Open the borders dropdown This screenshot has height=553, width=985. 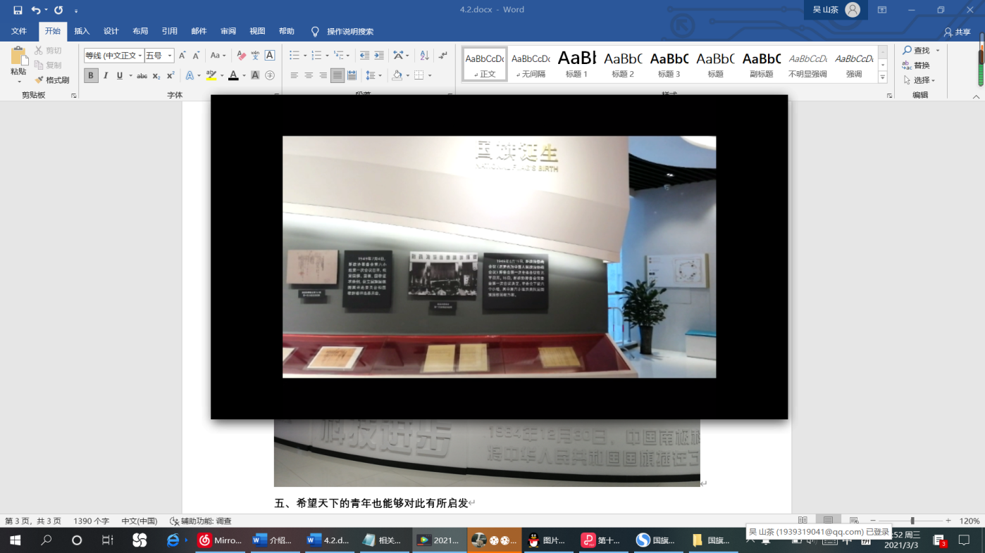click(x=428, y=76)
